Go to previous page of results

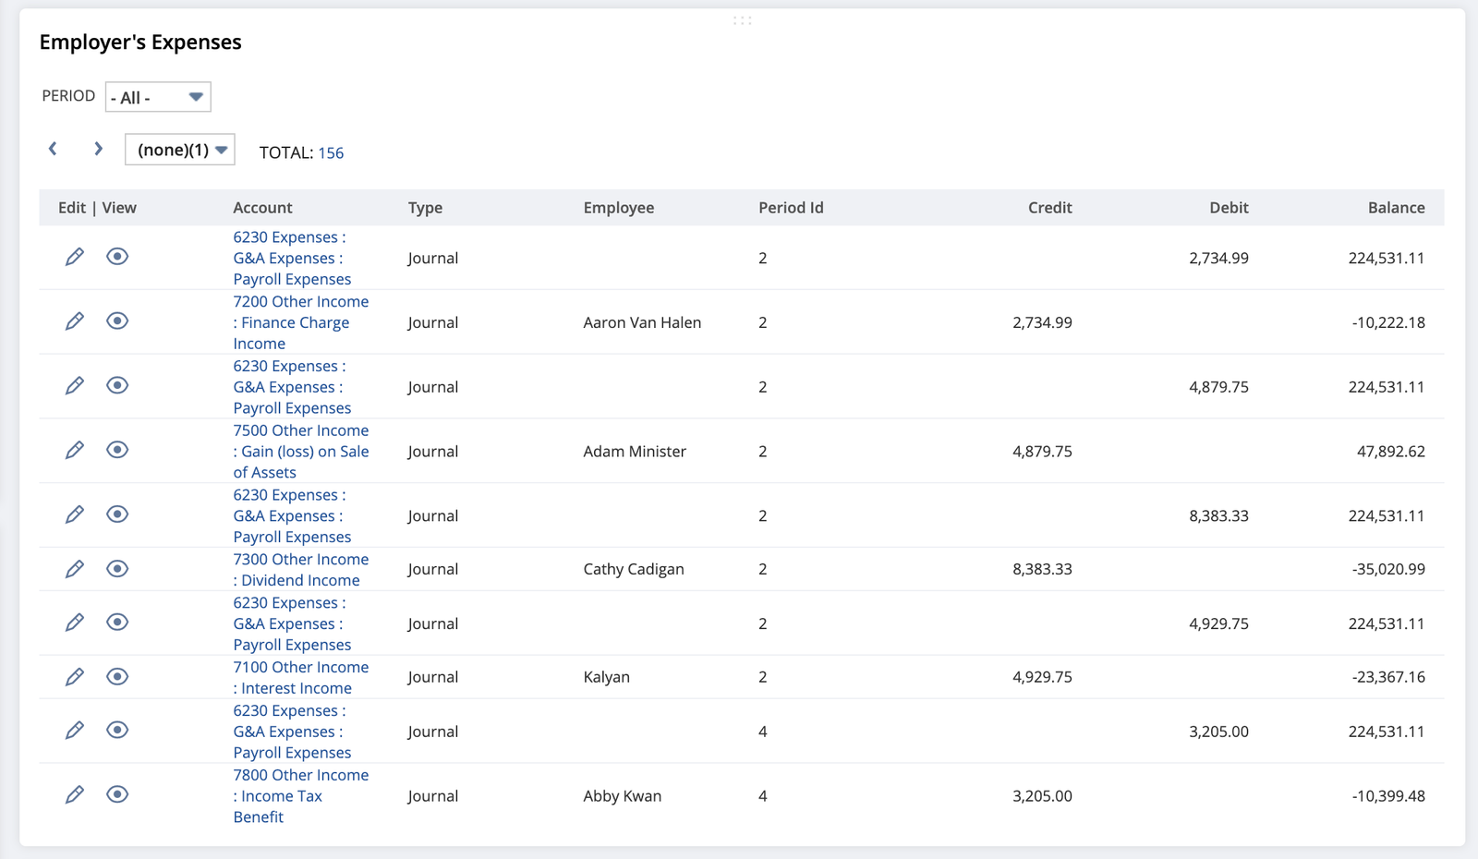coord(54,149)
